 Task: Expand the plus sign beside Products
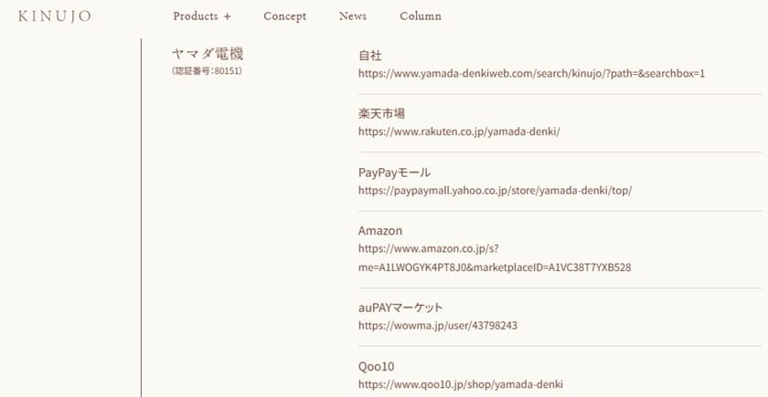pos(227,16)
